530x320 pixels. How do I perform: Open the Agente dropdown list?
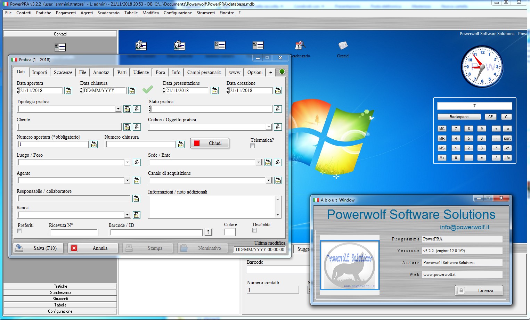[x=127, y=181]
